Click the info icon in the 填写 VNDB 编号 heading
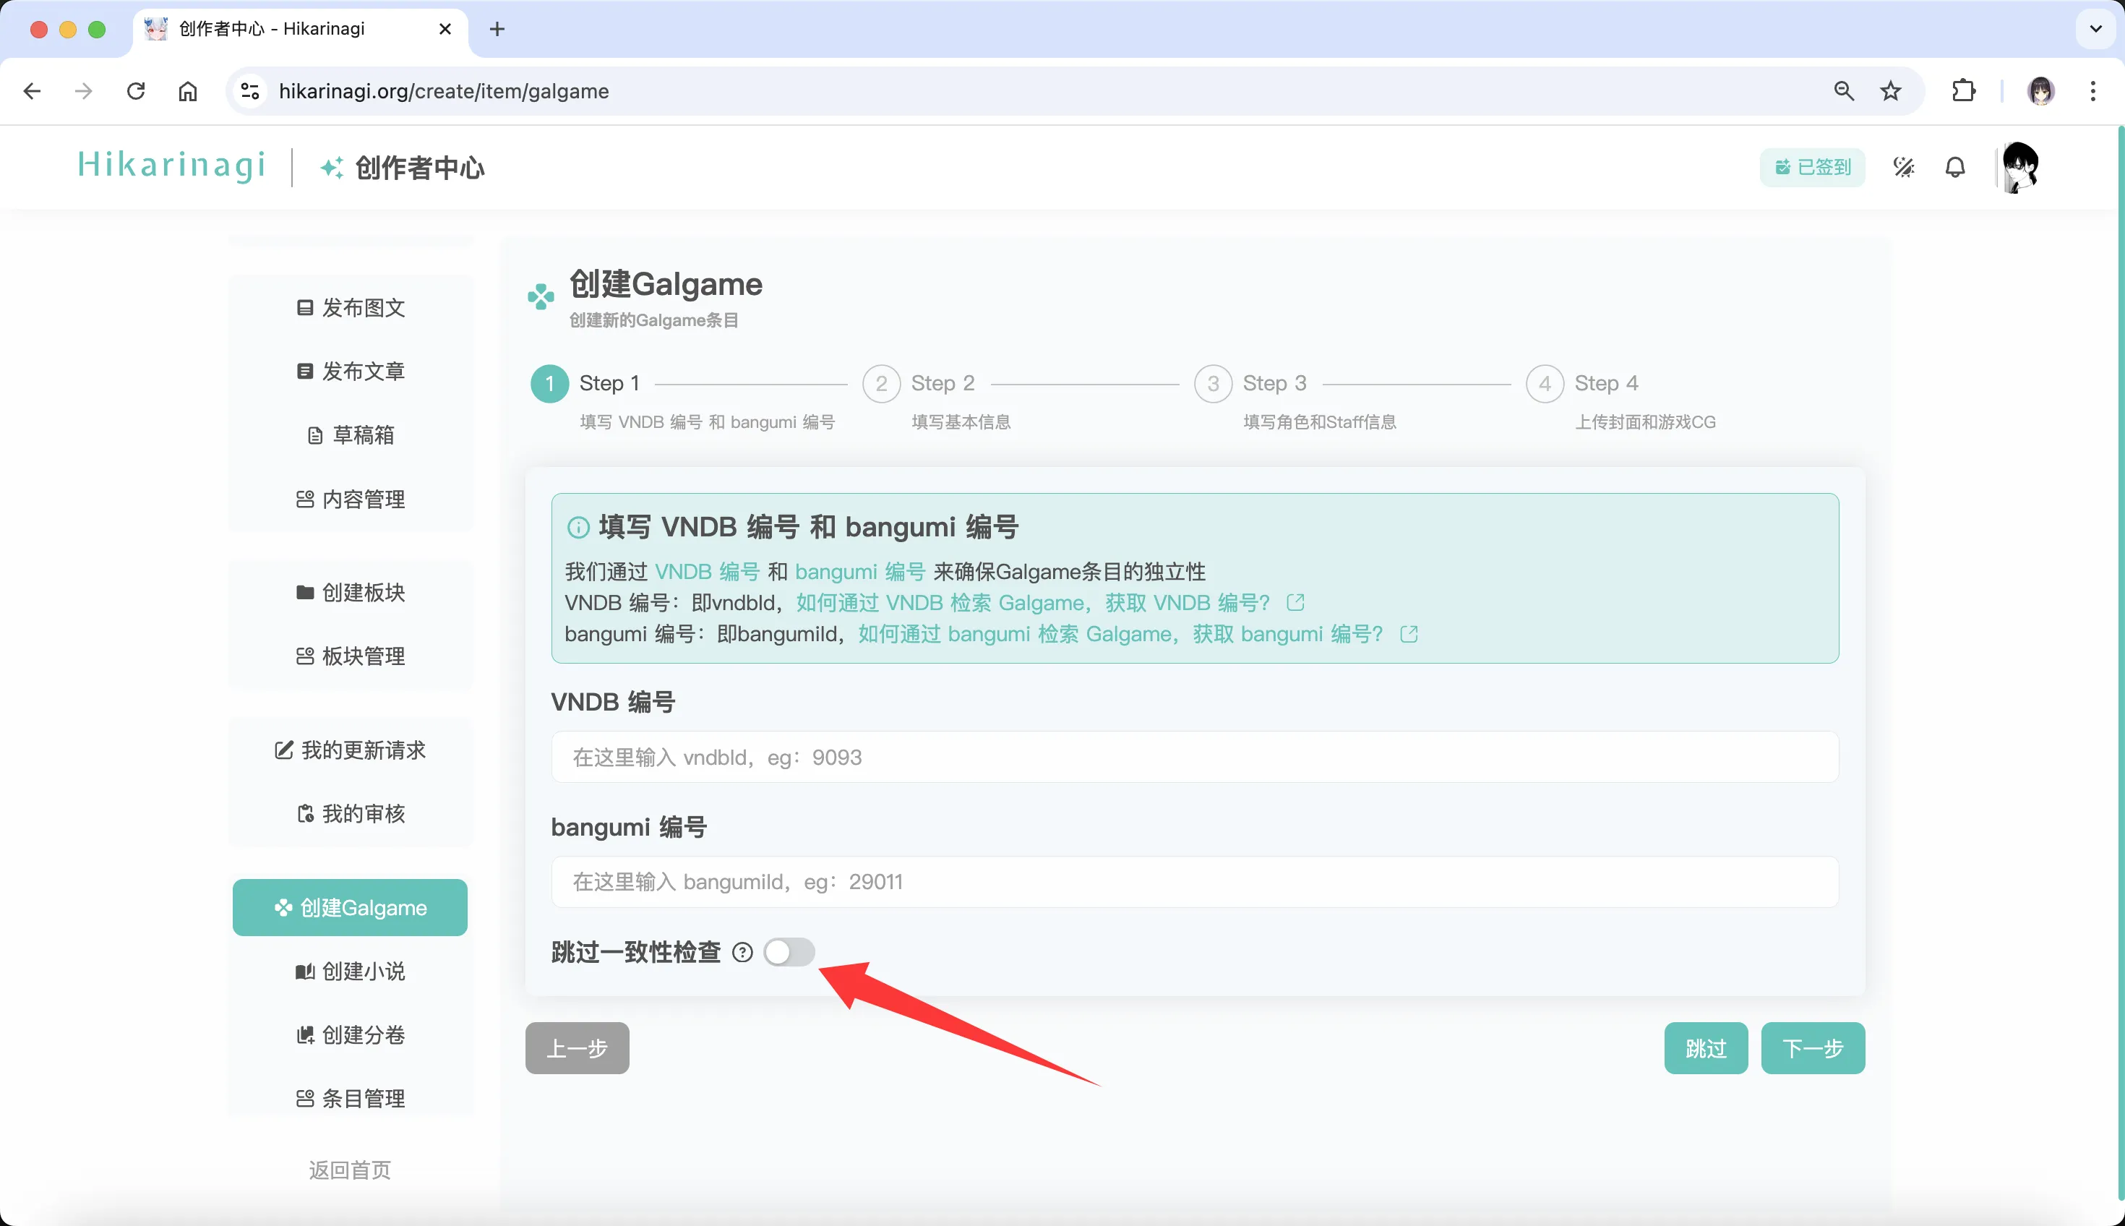Image resolution: width=2125 pixels, height=1226 pixels. (578, 528)
